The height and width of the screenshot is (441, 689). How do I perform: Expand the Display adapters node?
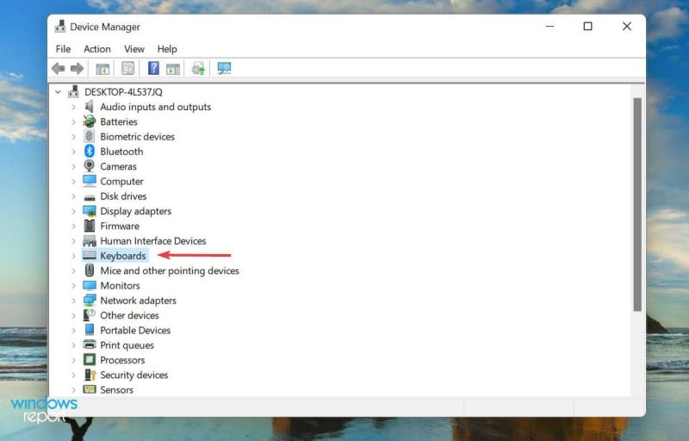coord(74,211)
